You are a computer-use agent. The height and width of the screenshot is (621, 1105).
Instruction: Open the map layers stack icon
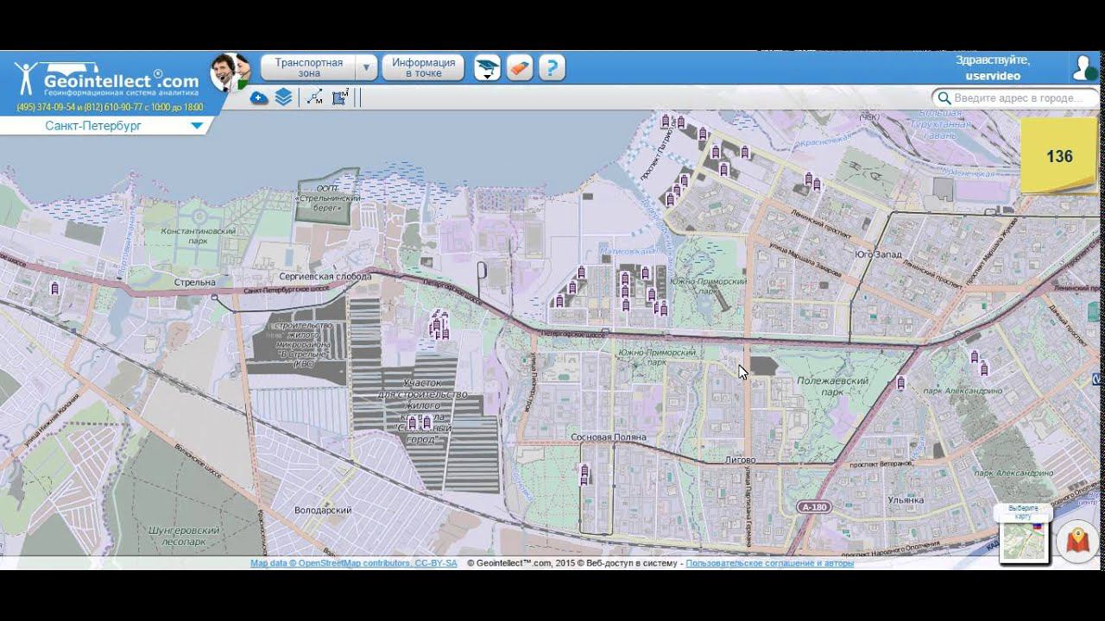coord(284,97)
